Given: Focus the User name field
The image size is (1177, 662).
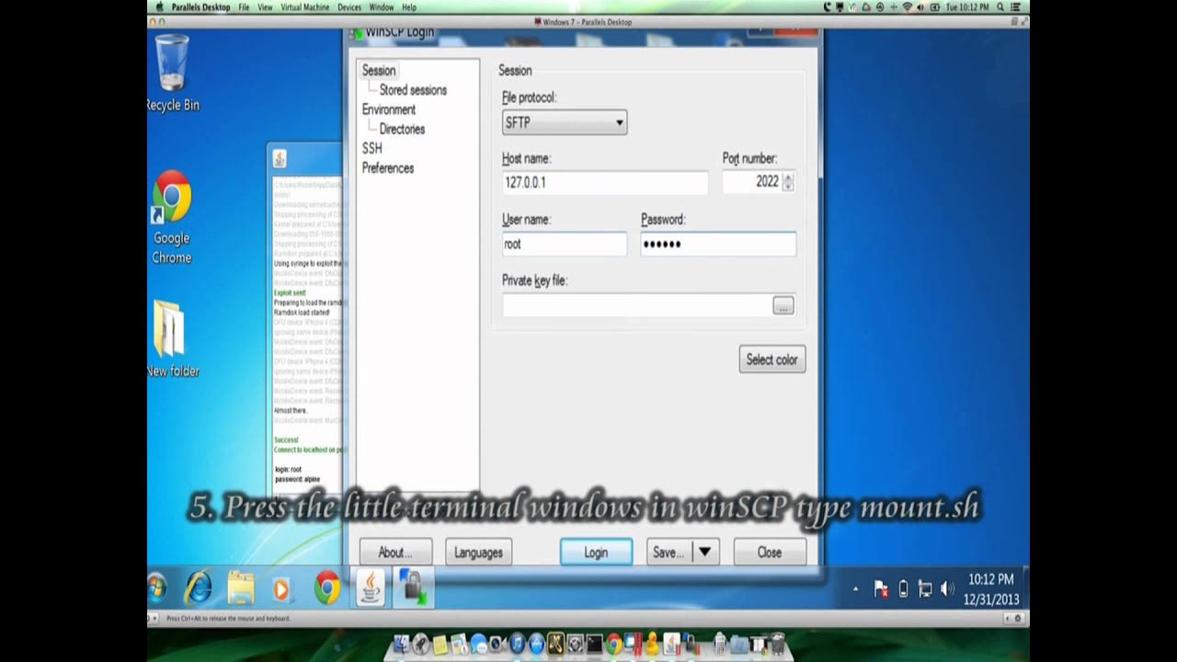Looking at the screenshot, I should click(x=565, y=244).
